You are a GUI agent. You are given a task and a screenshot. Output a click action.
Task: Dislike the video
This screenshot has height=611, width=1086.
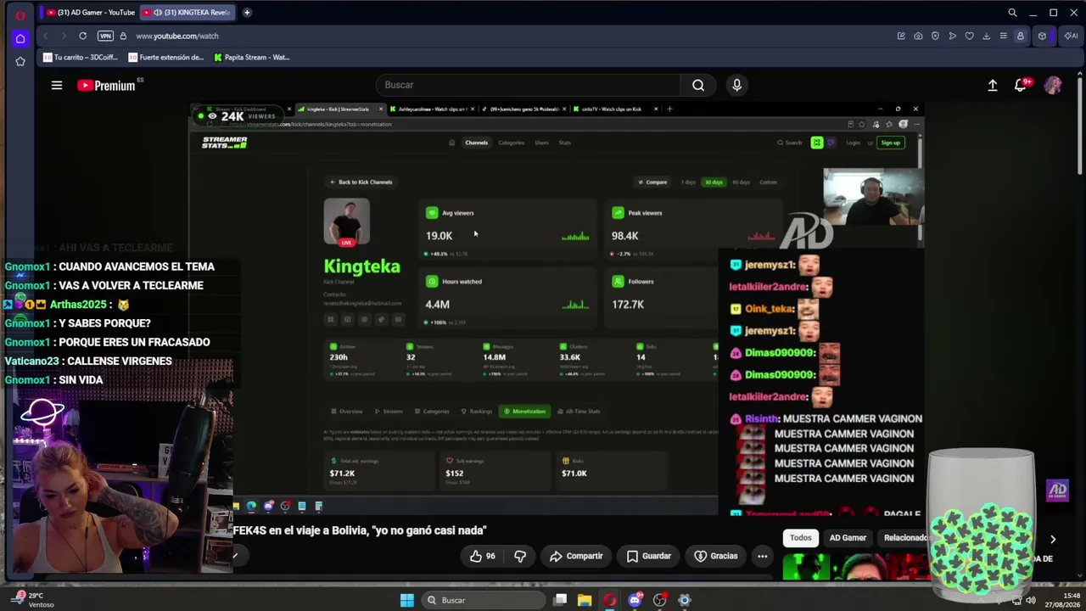click(x=520, y=556)
